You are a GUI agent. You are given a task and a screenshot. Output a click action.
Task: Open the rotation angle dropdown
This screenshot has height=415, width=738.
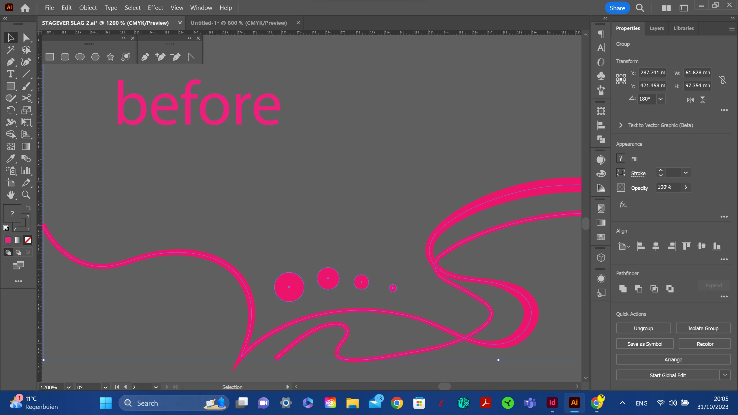coord(660,99)
